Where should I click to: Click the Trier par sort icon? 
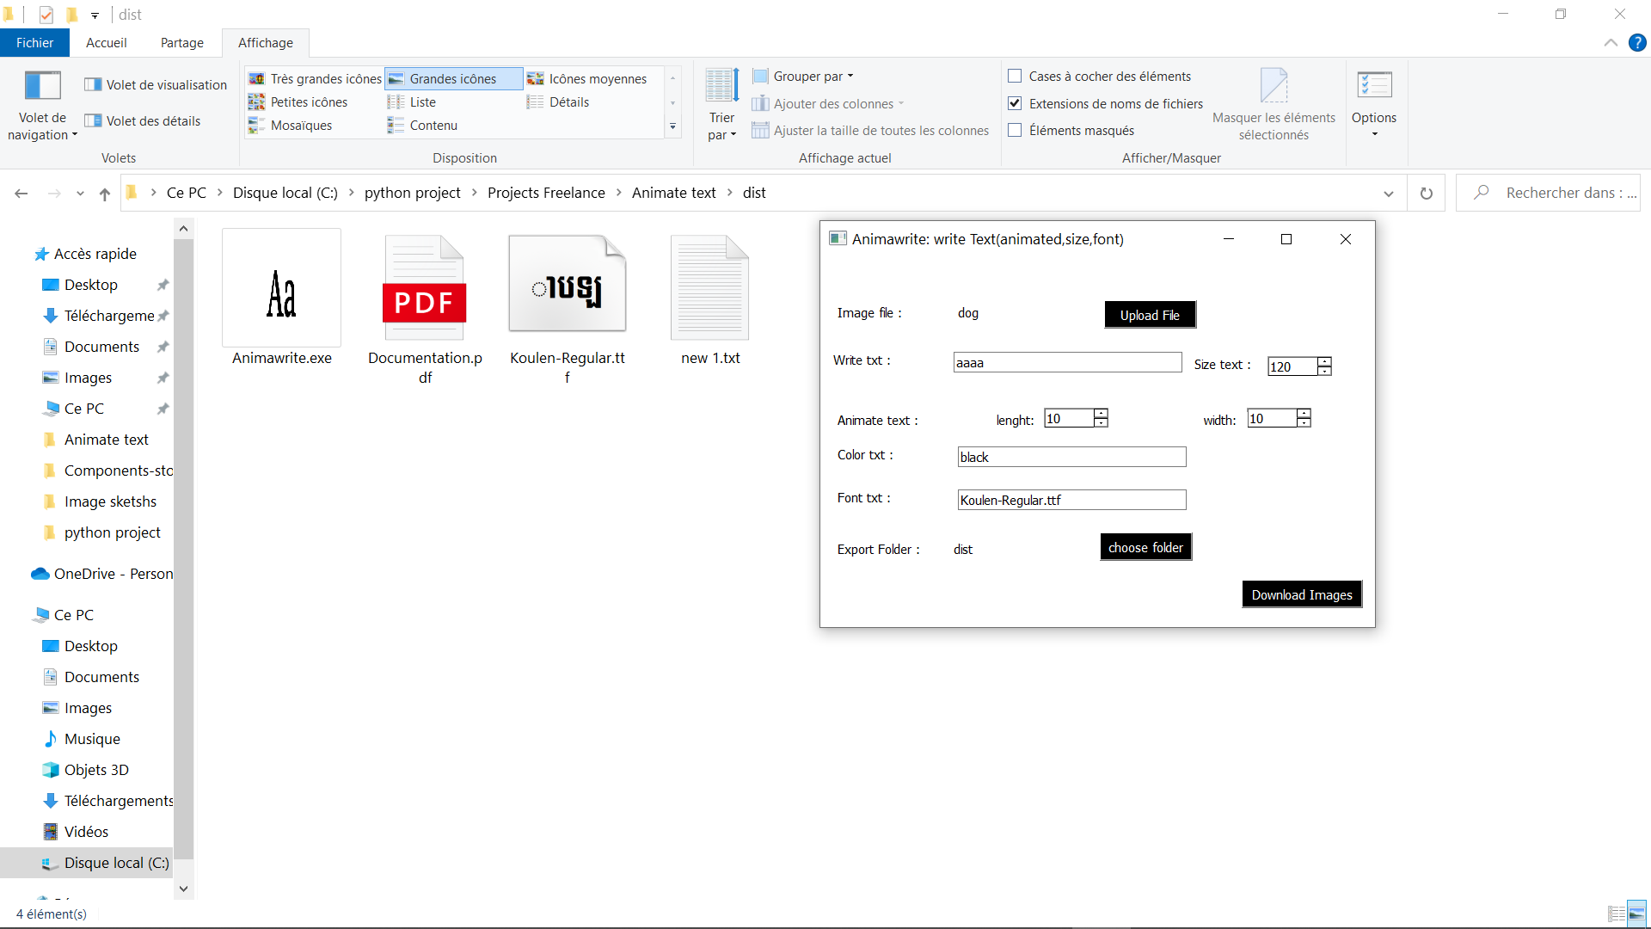coord(721,87)
